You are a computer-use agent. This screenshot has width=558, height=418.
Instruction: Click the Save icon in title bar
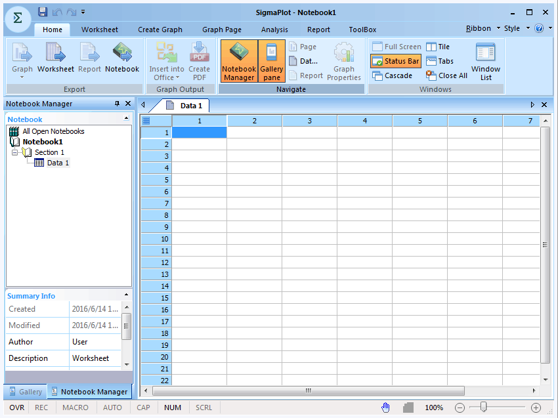click(43, 12)
